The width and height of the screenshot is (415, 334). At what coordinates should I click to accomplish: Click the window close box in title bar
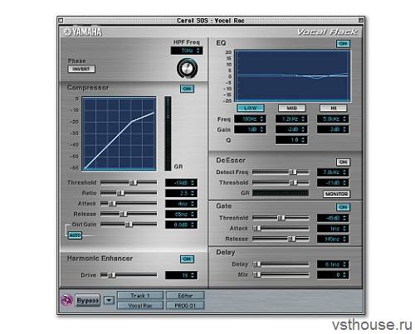click(61, 21)
